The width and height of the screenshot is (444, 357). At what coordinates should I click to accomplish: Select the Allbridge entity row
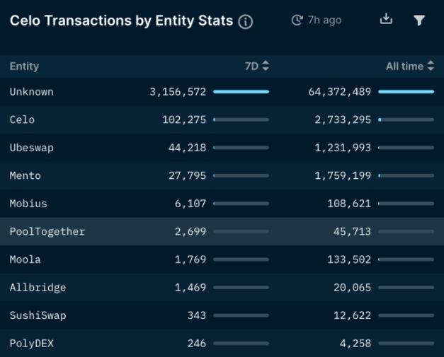[x=222, y=288]
